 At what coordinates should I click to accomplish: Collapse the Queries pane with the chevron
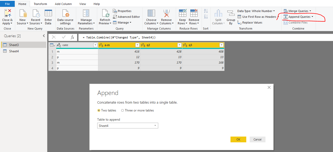44,36
